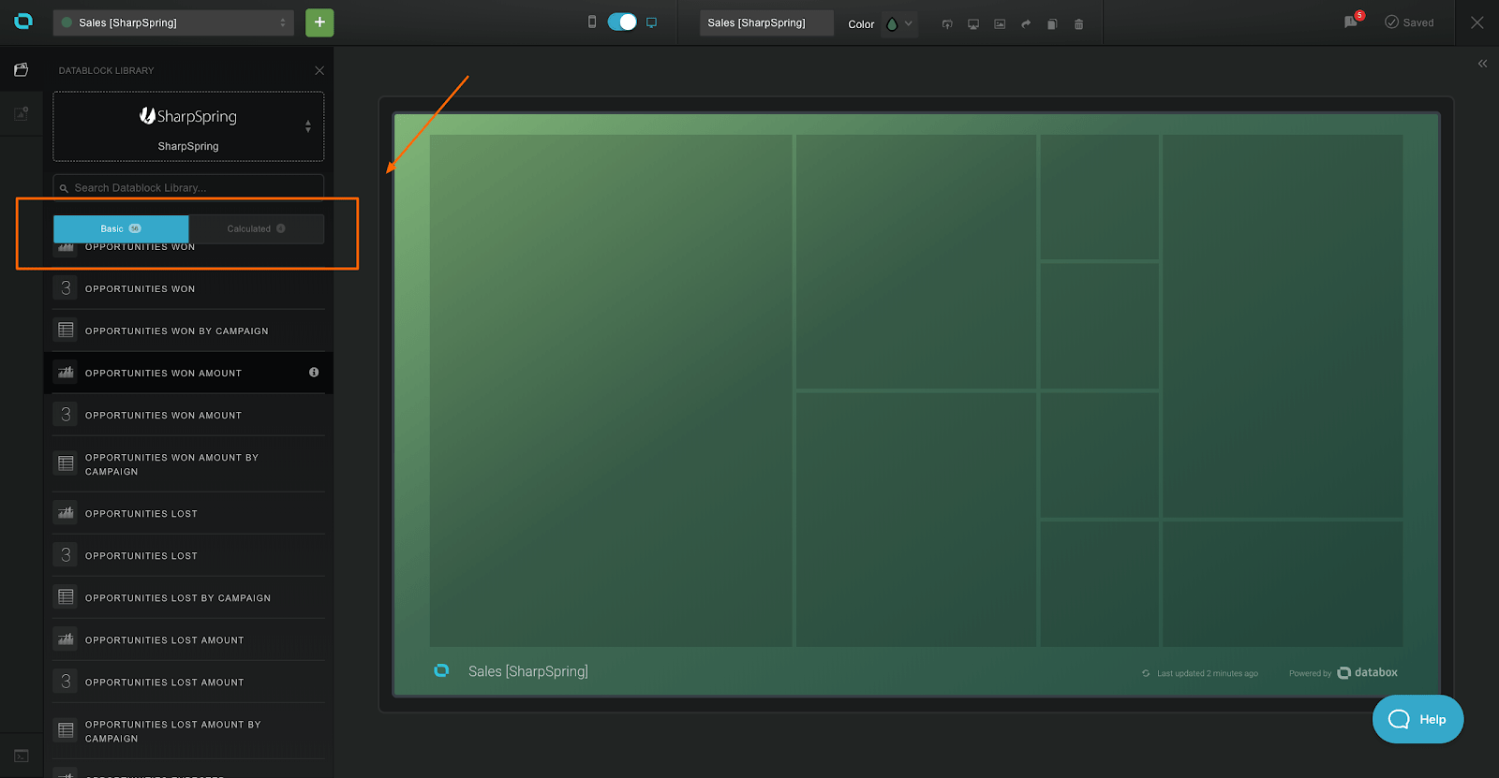Screen dimensions: 1499x778
Task: Open the Color droplet dropdown
Action: (899, 24)
